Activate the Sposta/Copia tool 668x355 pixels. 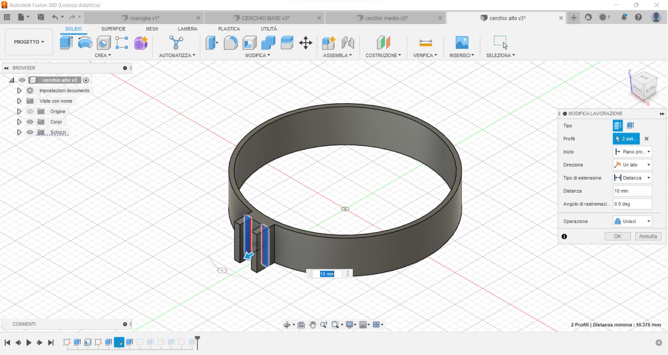pyautogui.click(x=305, y=42)
